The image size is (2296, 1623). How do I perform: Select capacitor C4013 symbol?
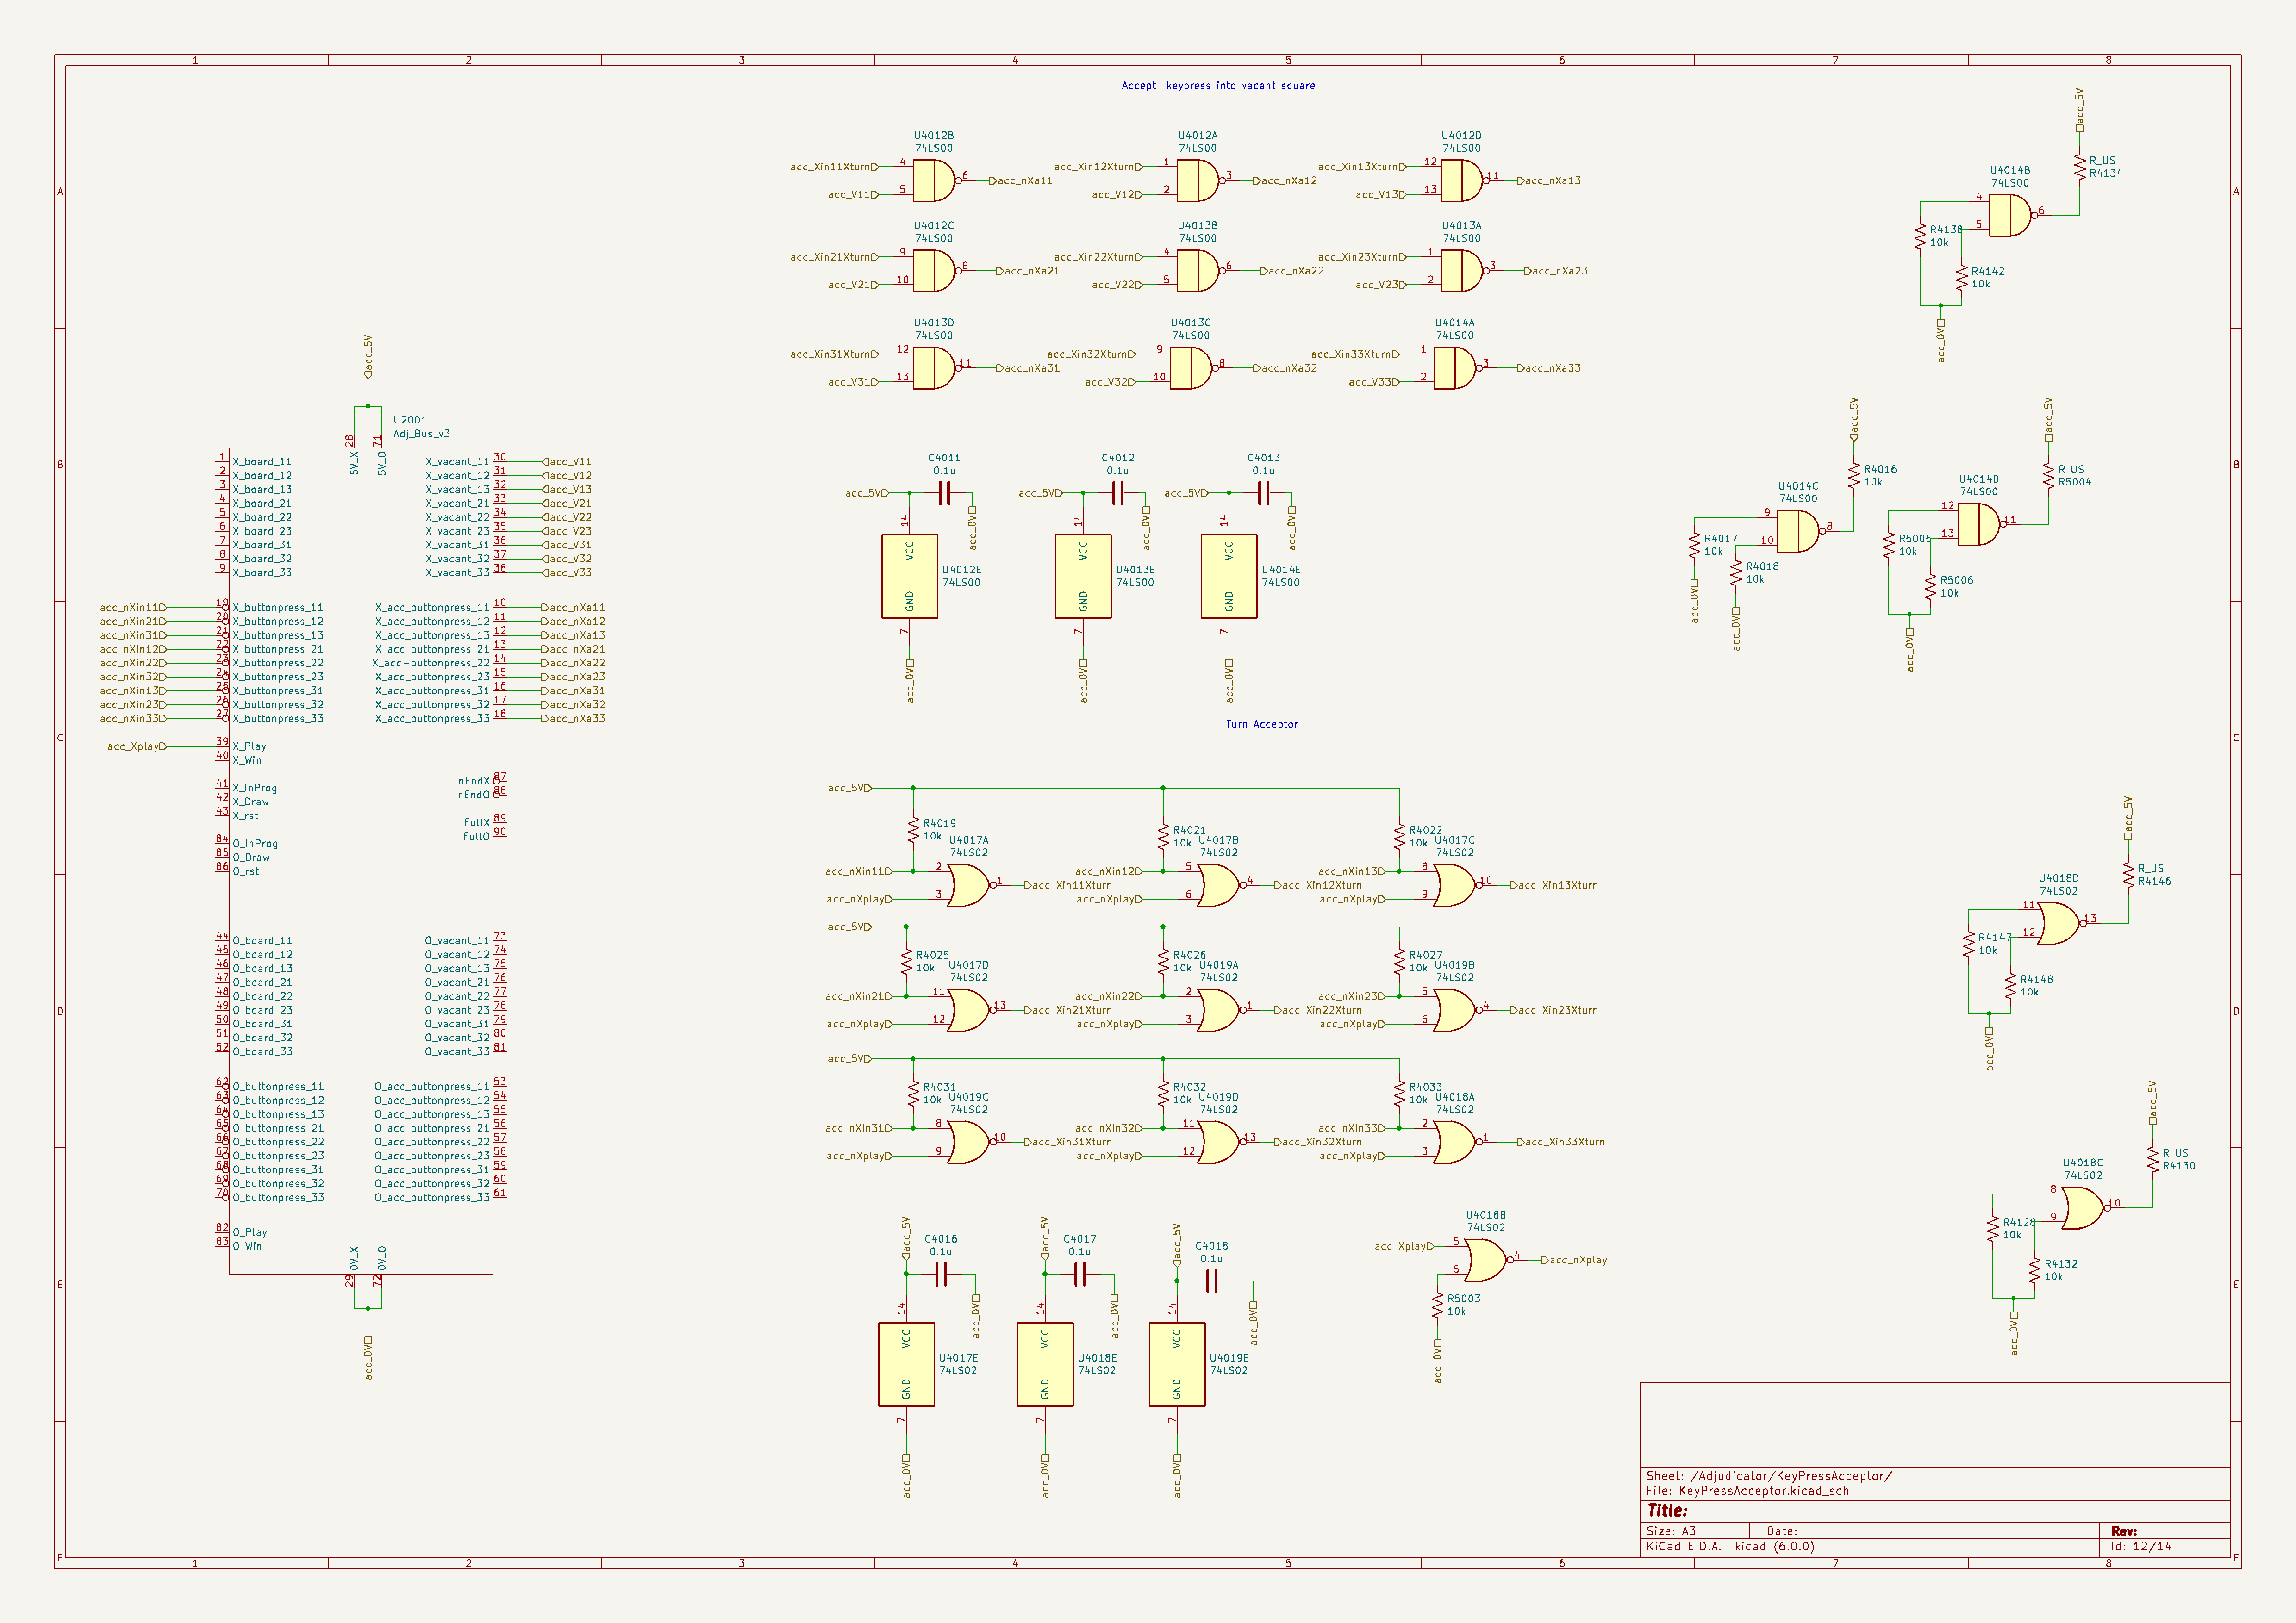coord(1264,493)
